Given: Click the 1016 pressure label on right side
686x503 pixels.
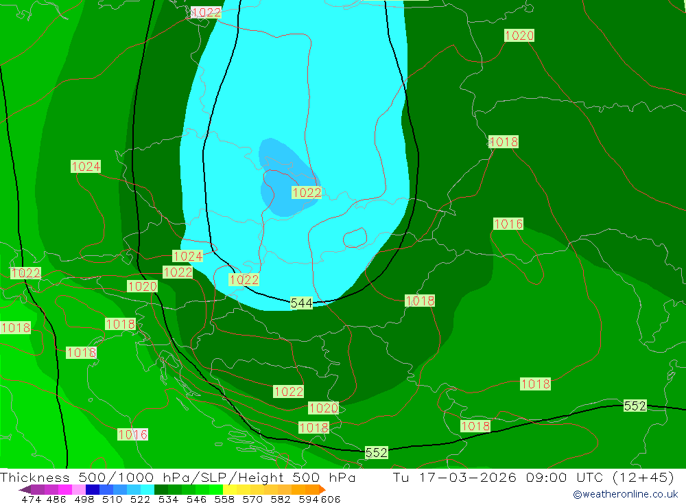Looking at the screenshot, I should click(508, 224).
